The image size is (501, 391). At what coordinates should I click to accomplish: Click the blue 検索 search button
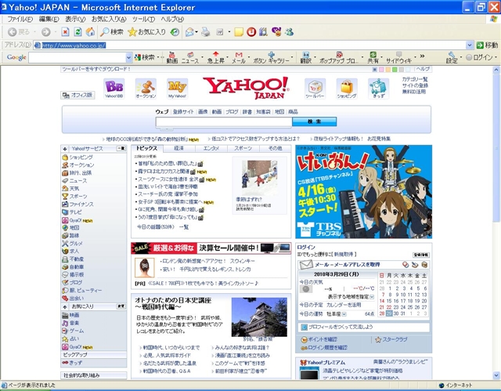tap(314, 121)
